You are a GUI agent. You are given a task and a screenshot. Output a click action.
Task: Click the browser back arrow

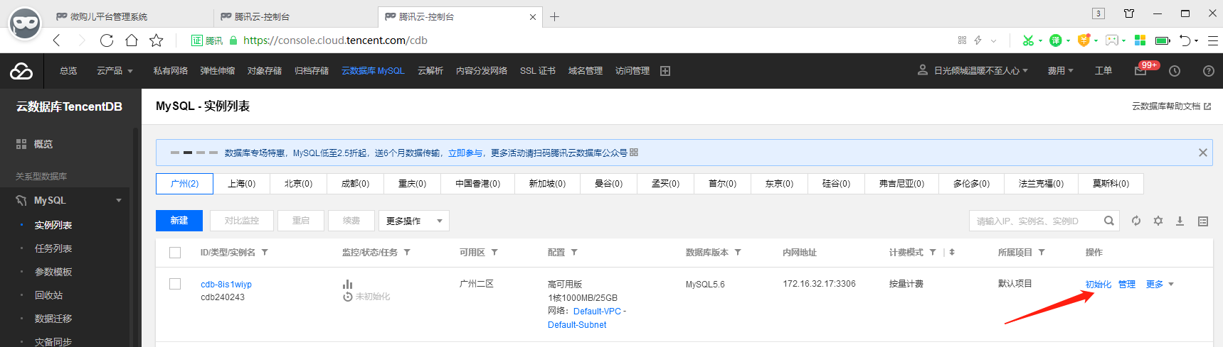(57, 40)
